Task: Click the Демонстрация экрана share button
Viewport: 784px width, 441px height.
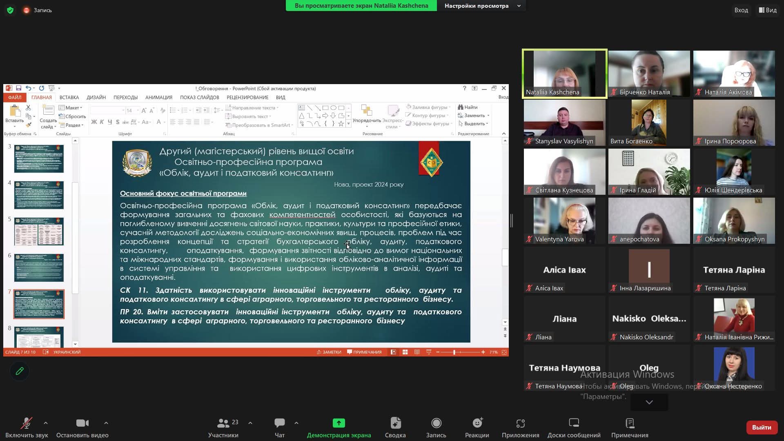Action: (x=339, y=423)
